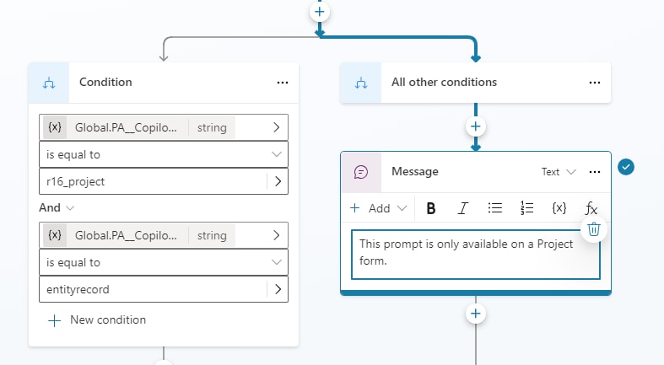Insert a numbered list in the message
The image size is (664, 365).
click(x=527, y=208)
